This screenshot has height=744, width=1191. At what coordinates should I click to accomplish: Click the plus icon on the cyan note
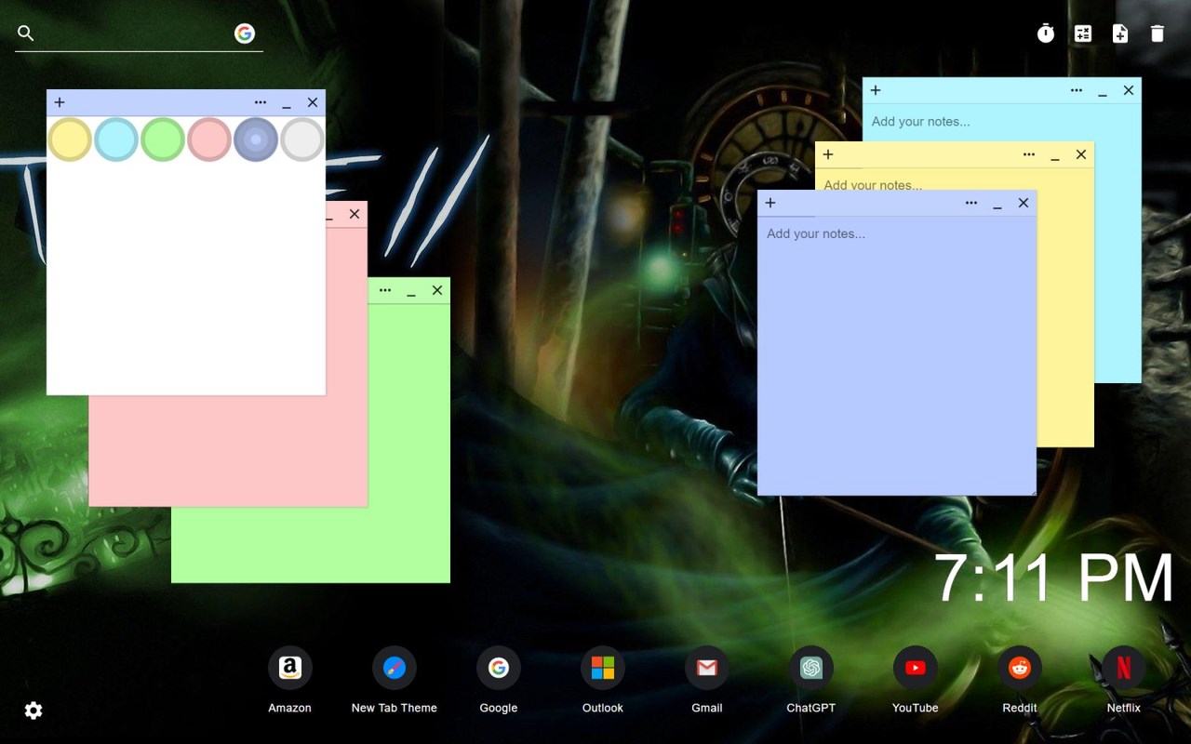(876, 90)
